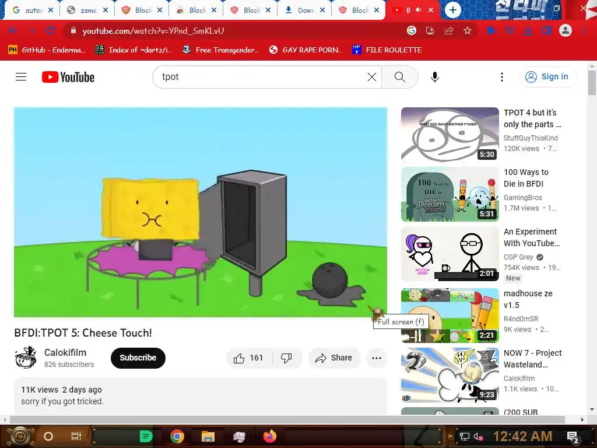Open 'Index of ~dartz' bookmark
The width and height of the screenshot is (597, 448).
tap(134, 50)
